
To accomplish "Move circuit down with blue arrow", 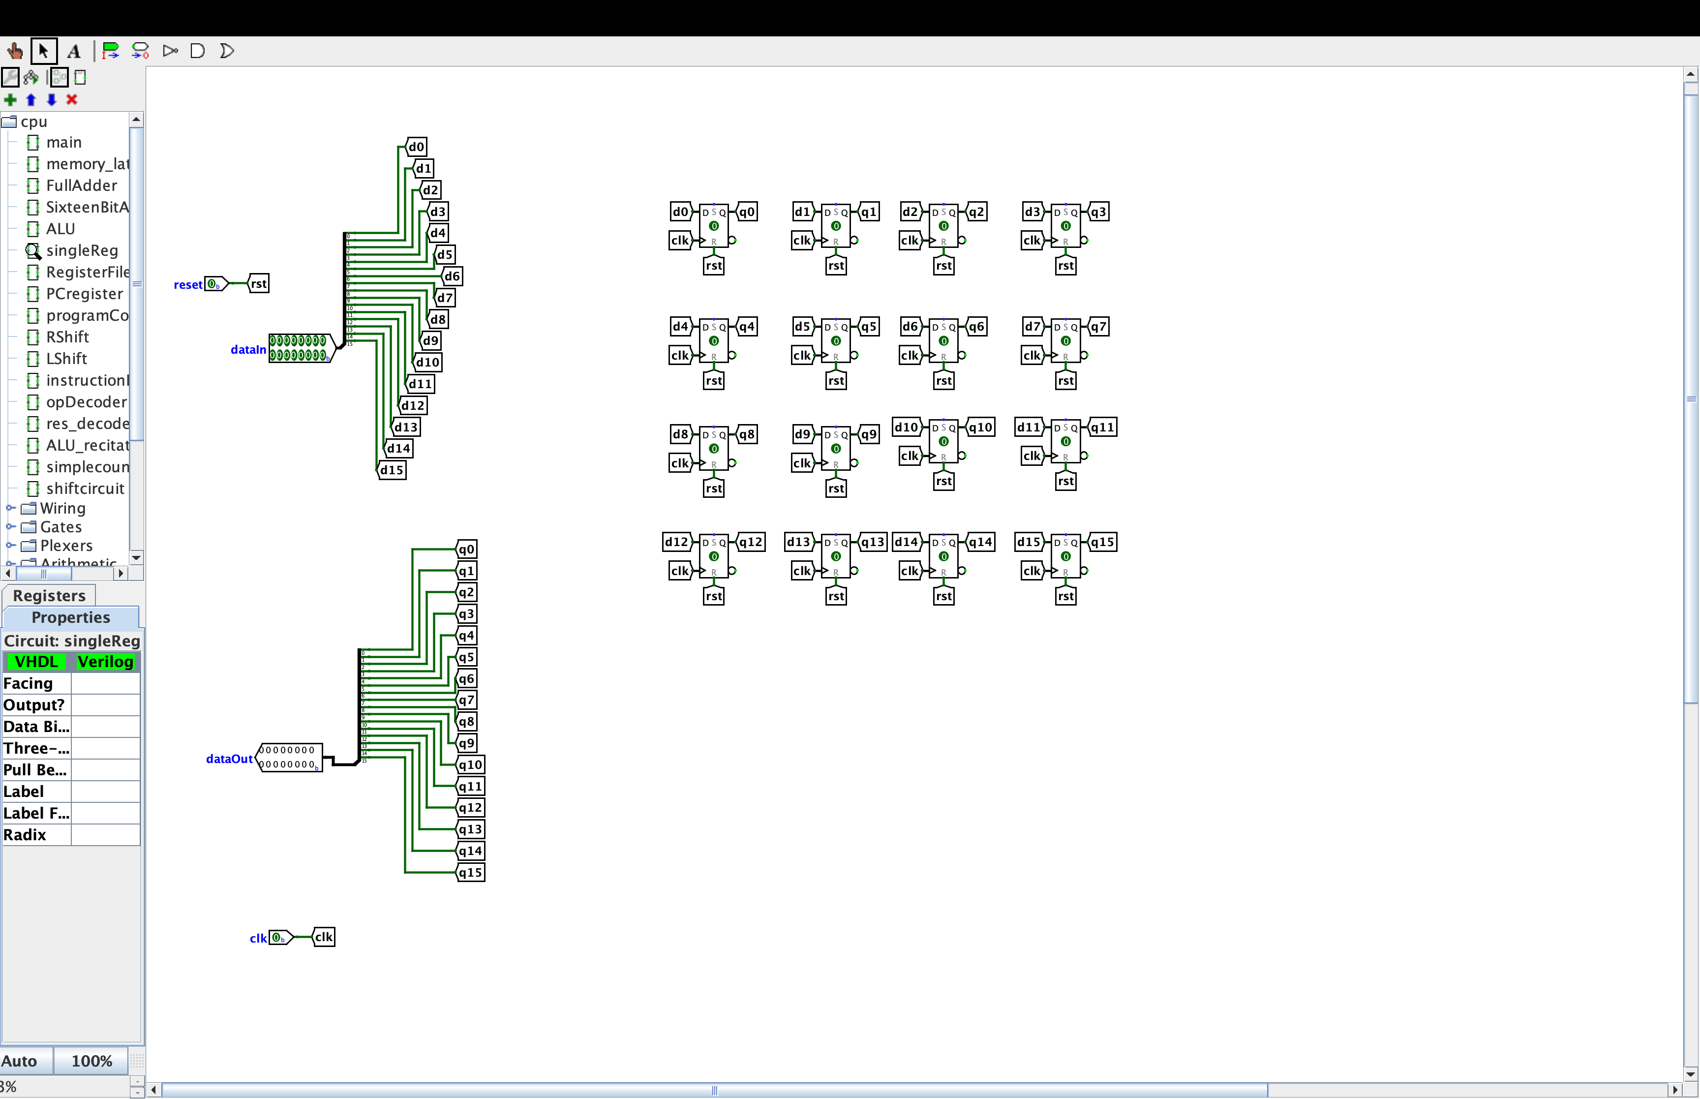I will [x=51, y=99].
